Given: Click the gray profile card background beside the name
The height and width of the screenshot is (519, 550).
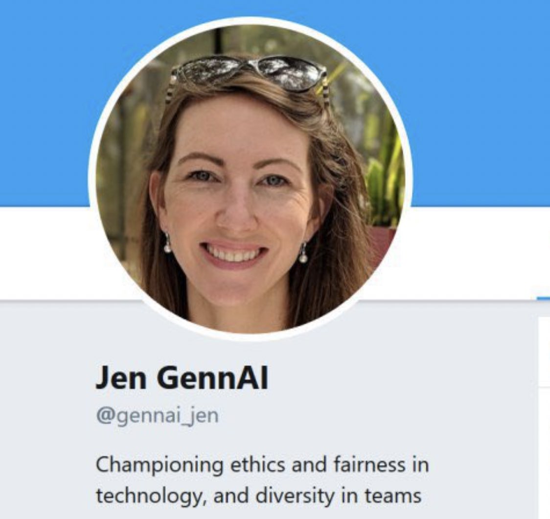Looking at the screenshot, I should [386, 379].
